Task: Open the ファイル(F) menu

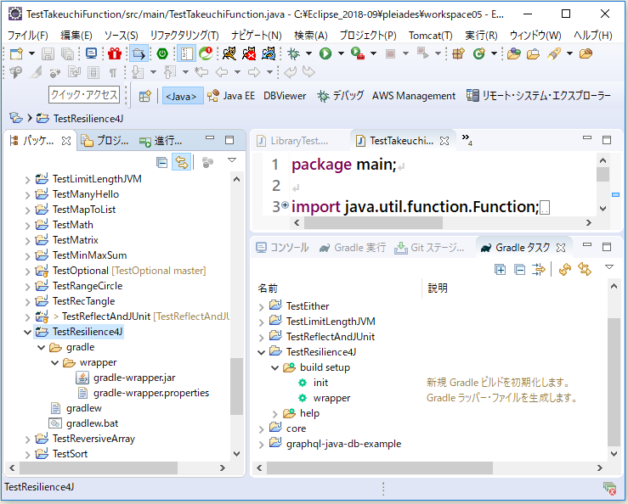Action: click(x=28, y=36)
